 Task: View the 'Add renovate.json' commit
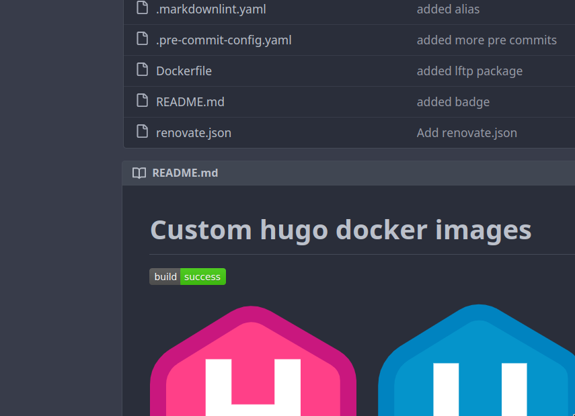click(467, 133)
